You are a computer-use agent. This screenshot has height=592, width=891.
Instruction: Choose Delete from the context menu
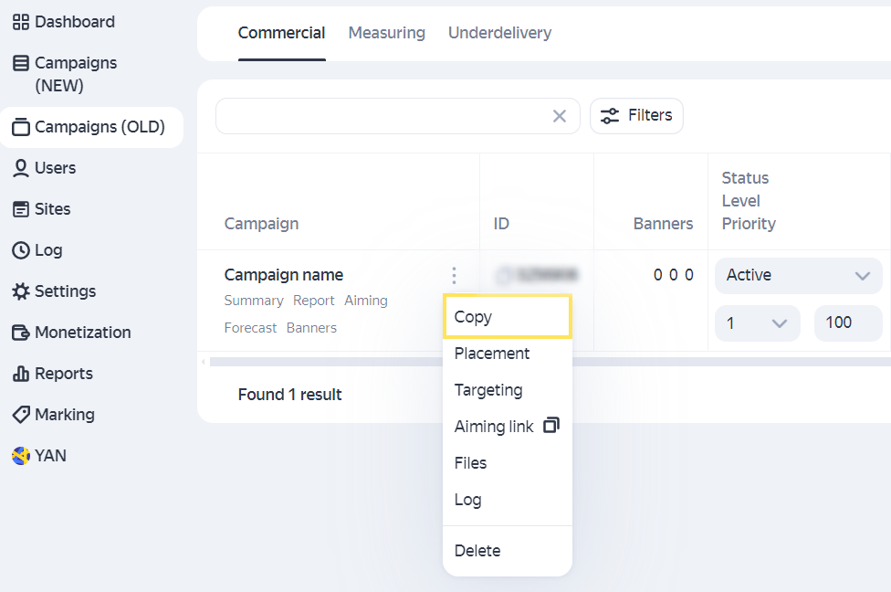pyautogui.click(x=477, y=551)
